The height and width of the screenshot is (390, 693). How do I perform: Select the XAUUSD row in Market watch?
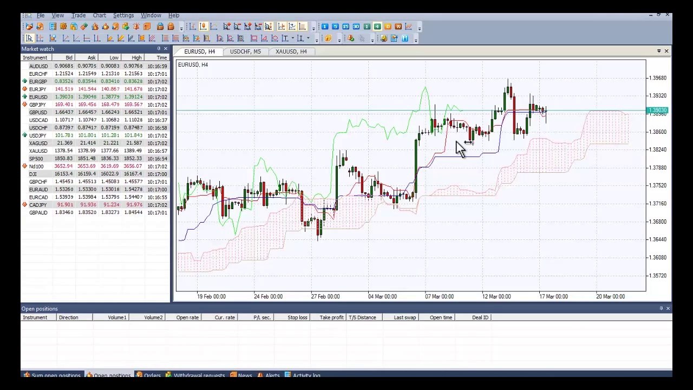click(95, 151)
